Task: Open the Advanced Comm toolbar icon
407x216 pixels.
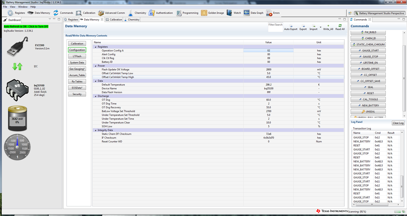Action: pos(101,13)
